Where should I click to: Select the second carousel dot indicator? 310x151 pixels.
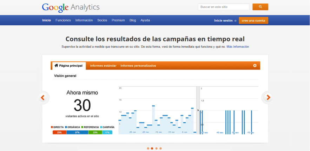[x=152, y=149]
